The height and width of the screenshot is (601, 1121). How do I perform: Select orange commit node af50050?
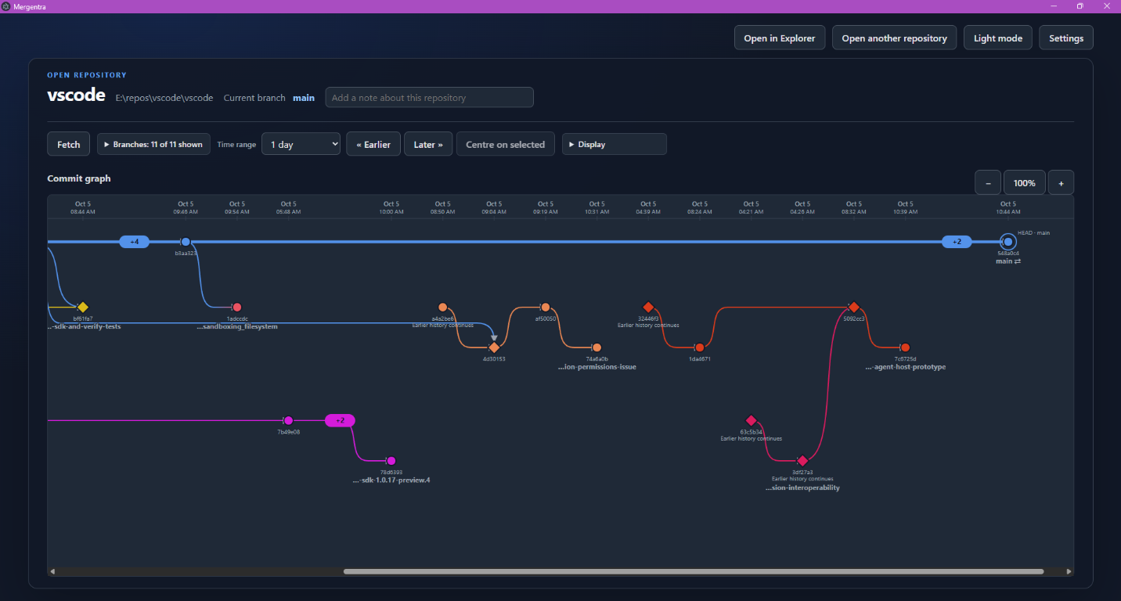pyautogui.click(x=546, y=307)
